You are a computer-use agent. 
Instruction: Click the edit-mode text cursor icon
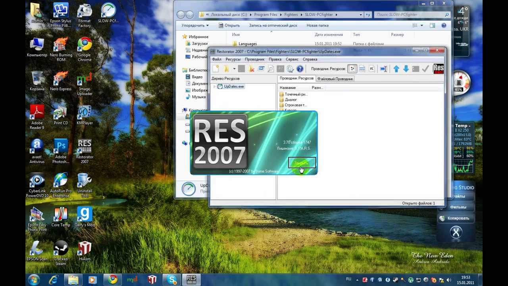click(x=383, y=69)
